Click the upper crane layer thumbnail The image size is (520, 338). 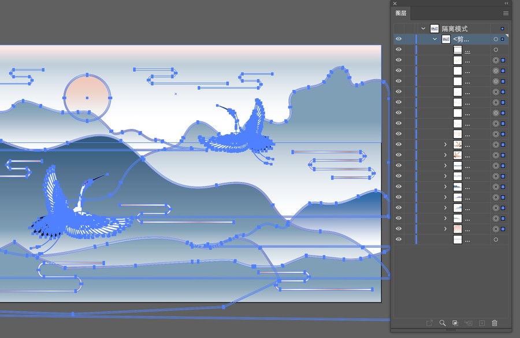tap(458, 144)
